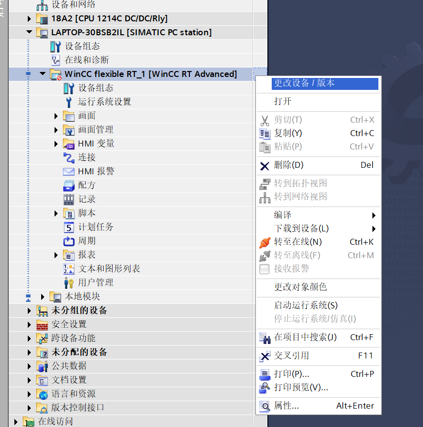Click the 文本和图形列表 icon
The image size is (423, 427).
coord(69,269)
